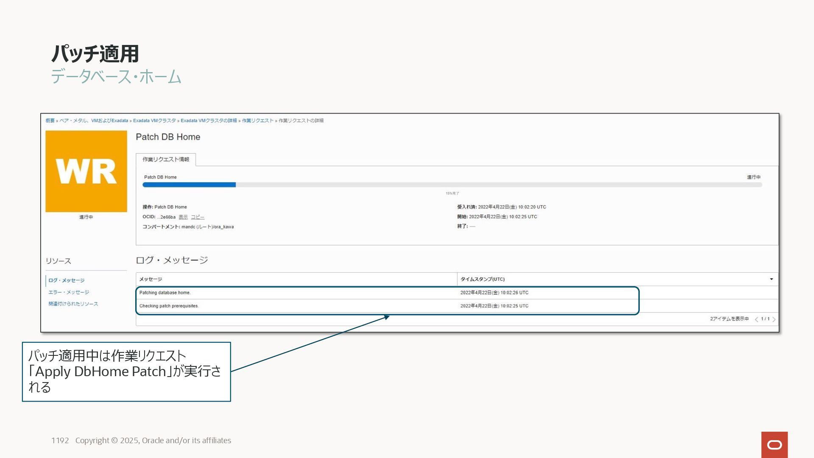
Task: Open Exadata VMクラスタ breadcrumb link
Action: click(x=154, y=120)
